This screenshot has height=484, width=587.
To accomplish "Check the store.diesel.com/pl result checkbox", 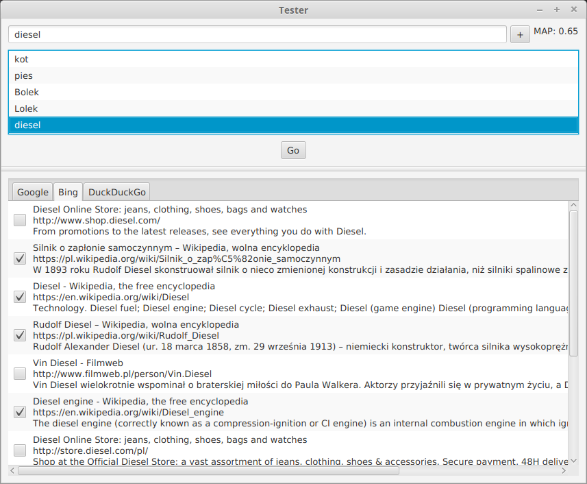I will [x=20, y=450].
